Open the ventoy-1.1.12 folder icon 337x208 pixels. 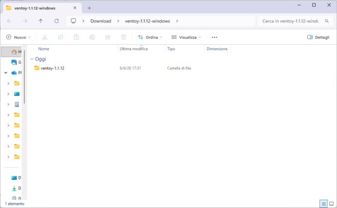point(37,68)
